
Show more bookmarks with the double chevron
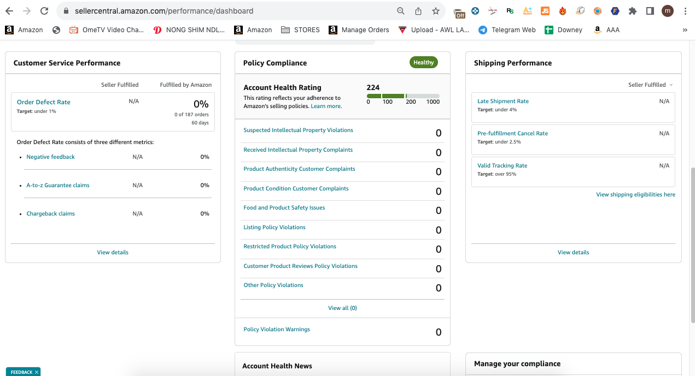click(685, 30)
